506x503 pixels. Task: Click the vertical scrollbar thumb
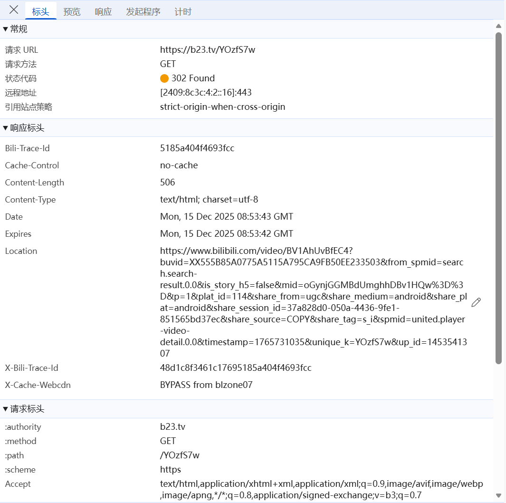point(498,198)
